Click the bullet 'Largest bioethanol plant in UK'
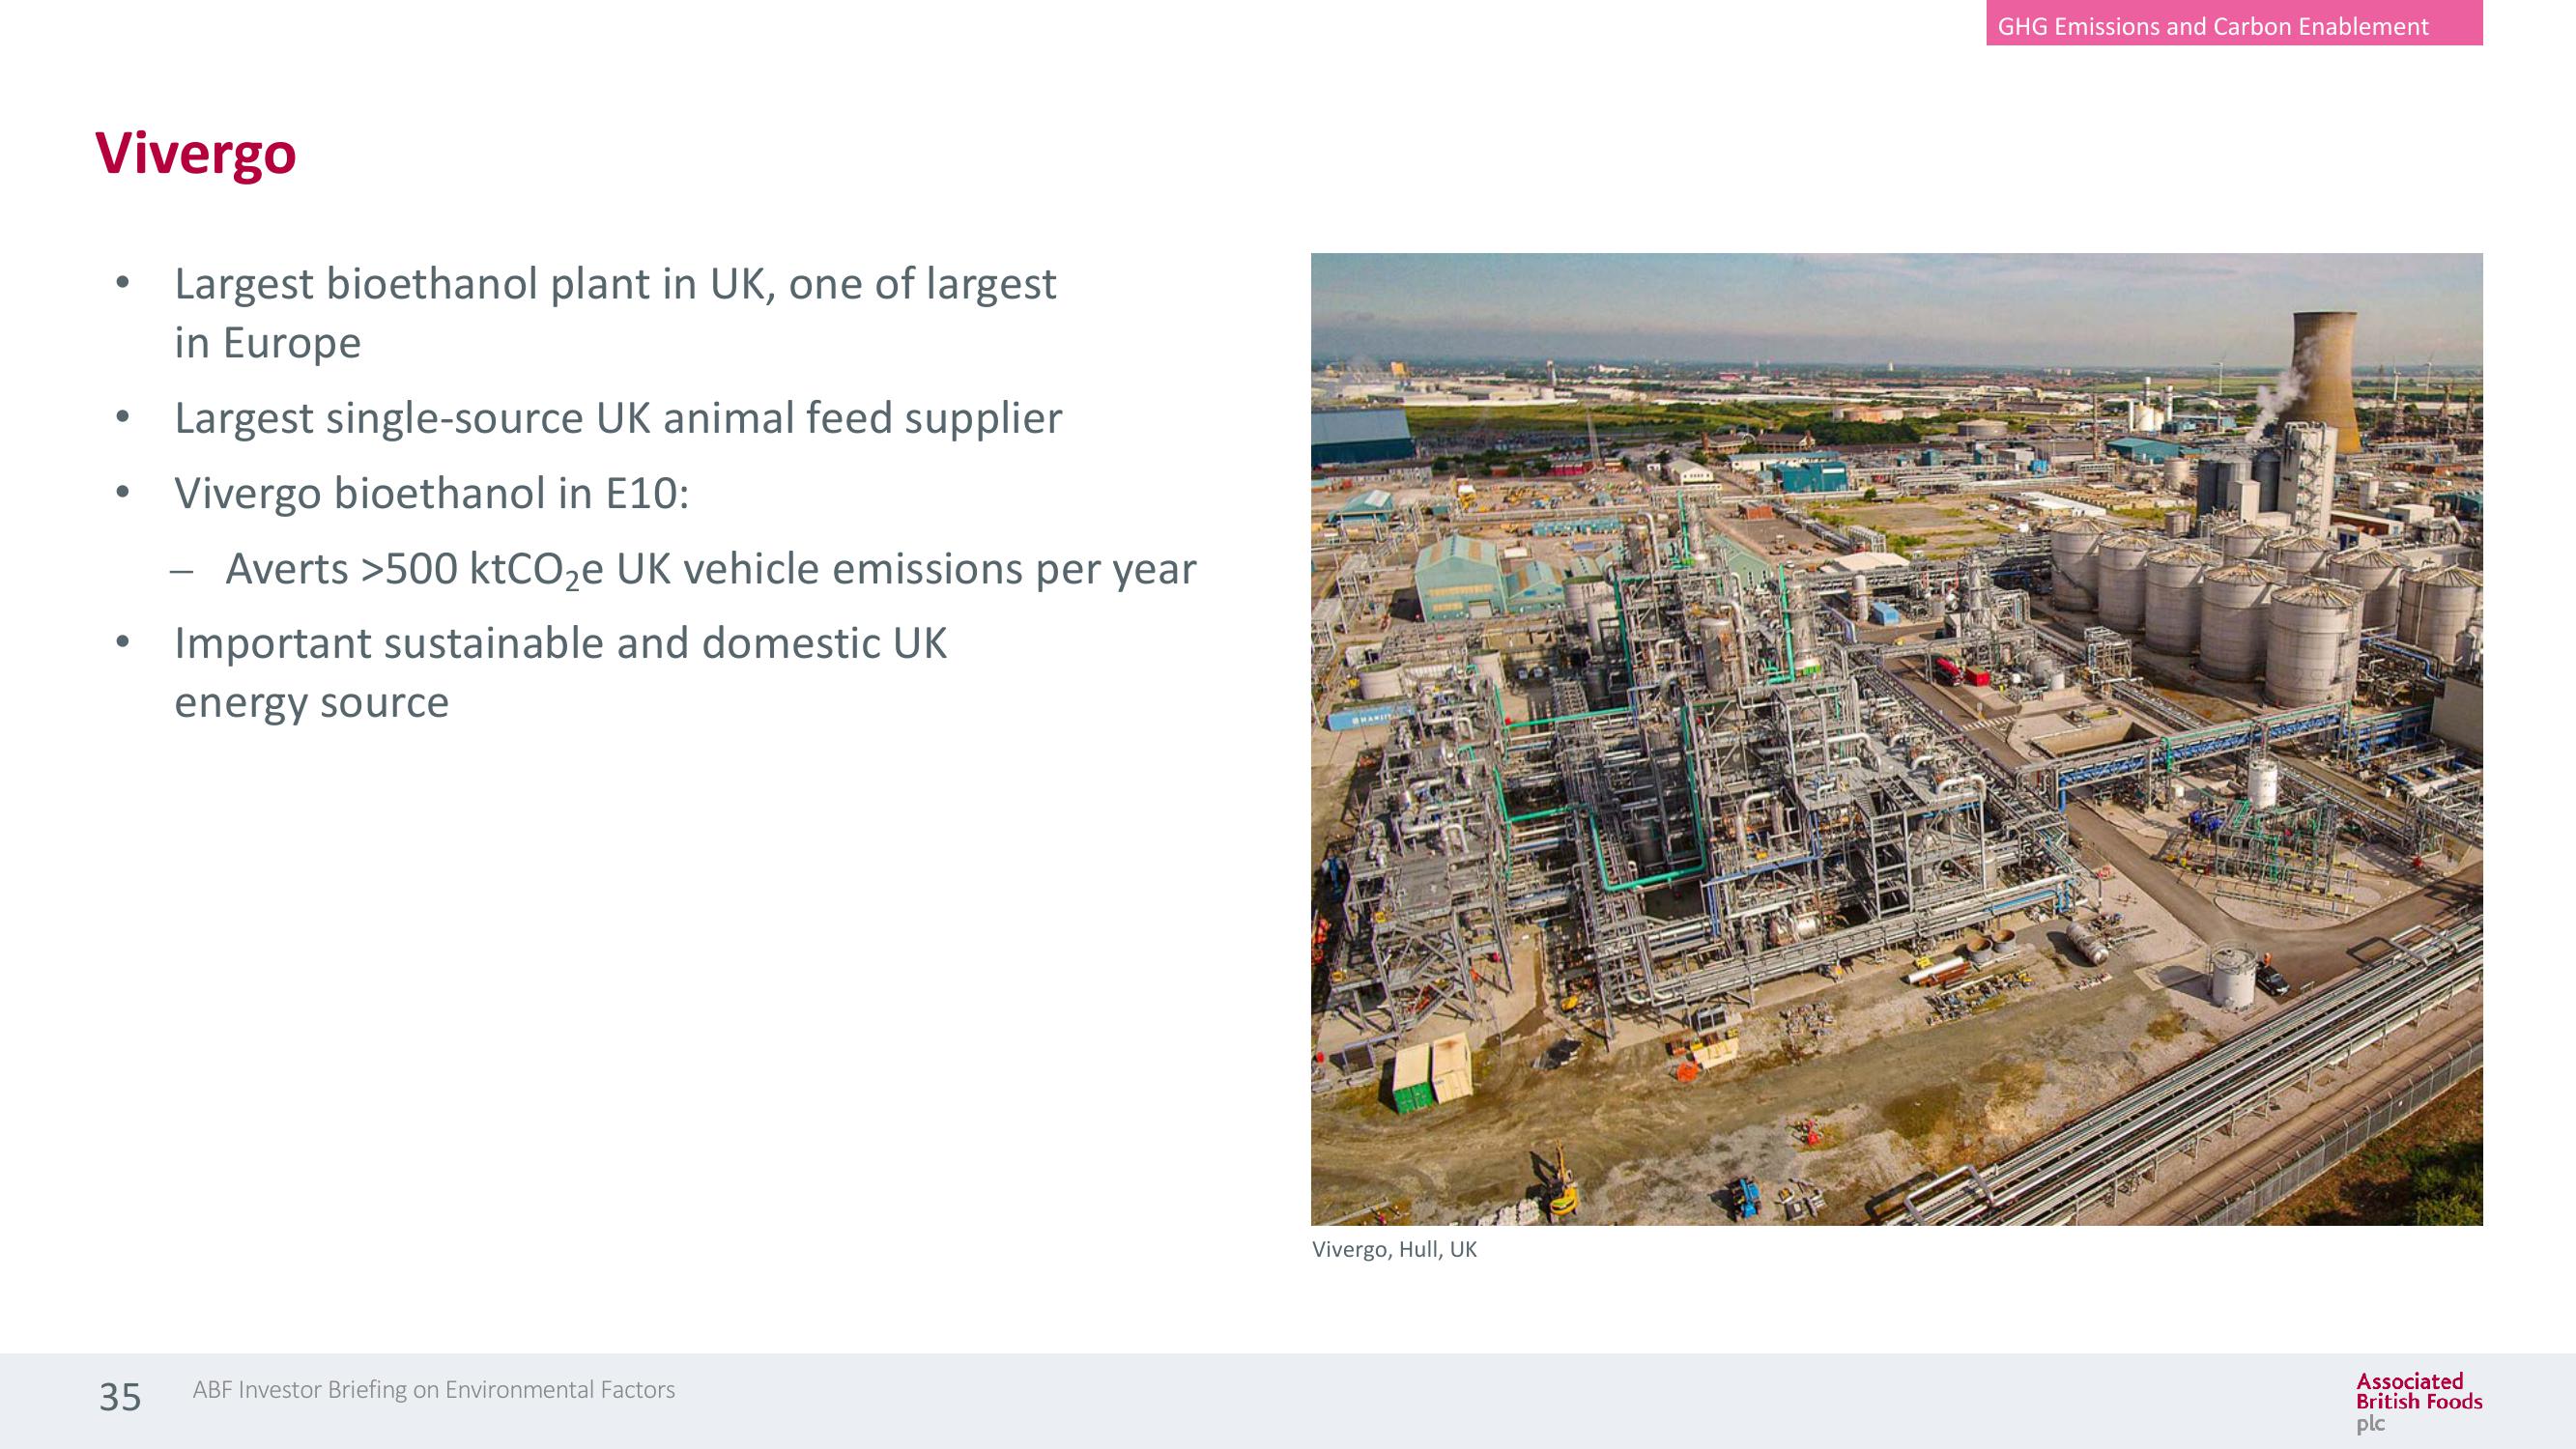The image size is (2576, 1449). pos(615,313)
